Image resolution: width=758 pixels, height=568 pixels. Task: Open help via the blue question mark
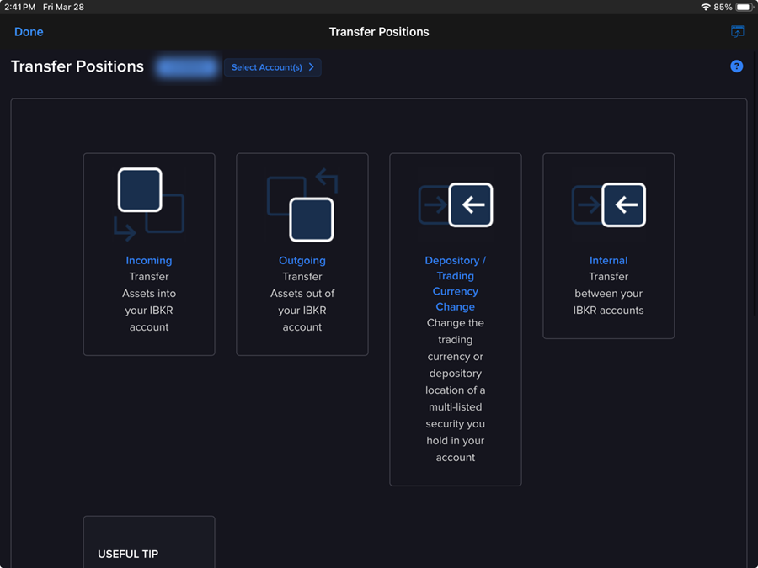[x=737, y=66]
